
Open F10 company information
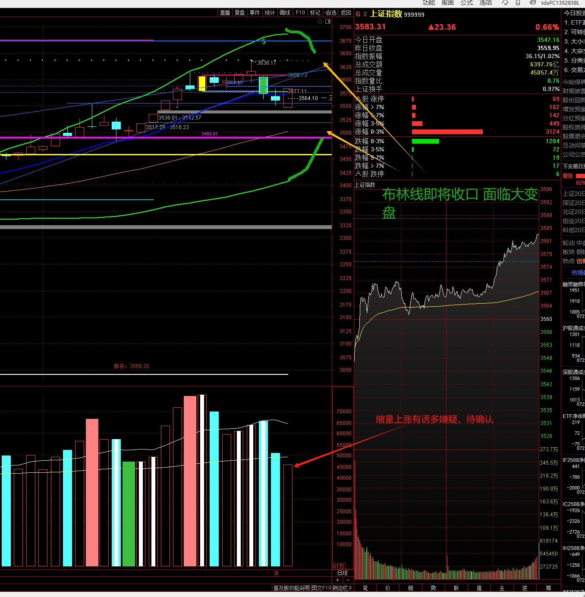tap(300, 13)
